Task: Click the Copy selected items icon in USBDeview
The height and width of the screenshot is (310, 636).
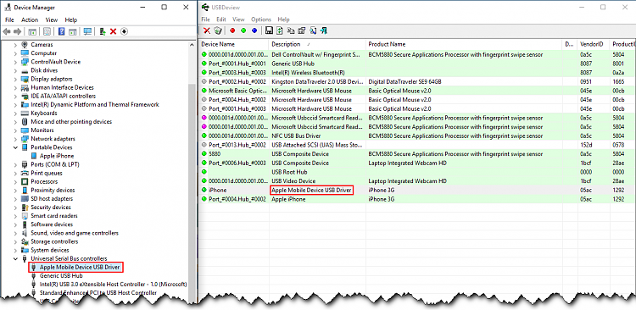Action: 290,30
